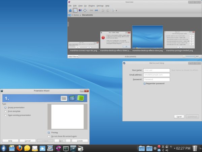Click the trash icon in the panel
The image size is (202, 152).
[x=195, y=148]
